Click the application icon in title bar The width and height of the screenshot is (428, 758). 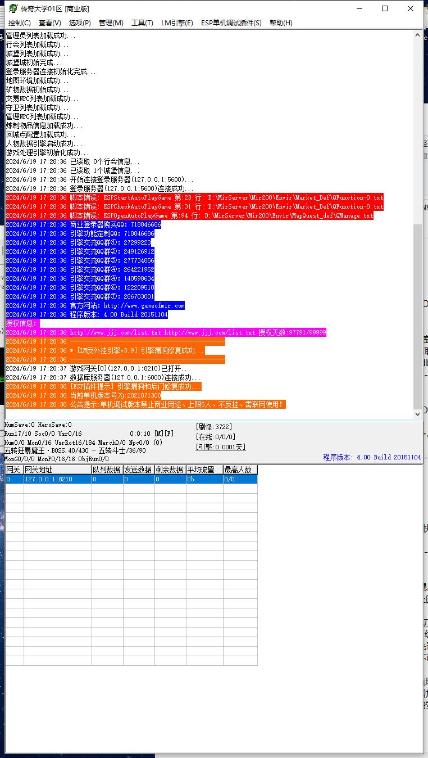(x=13, y=8)
